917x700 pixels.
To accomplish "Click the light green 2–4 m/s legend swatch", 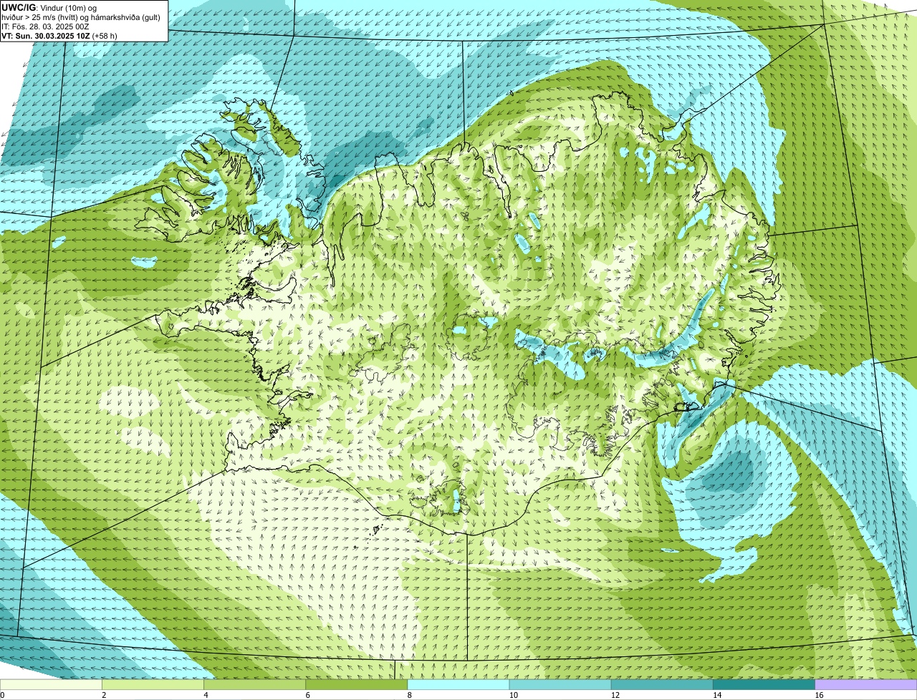I will tap(153, 685).
